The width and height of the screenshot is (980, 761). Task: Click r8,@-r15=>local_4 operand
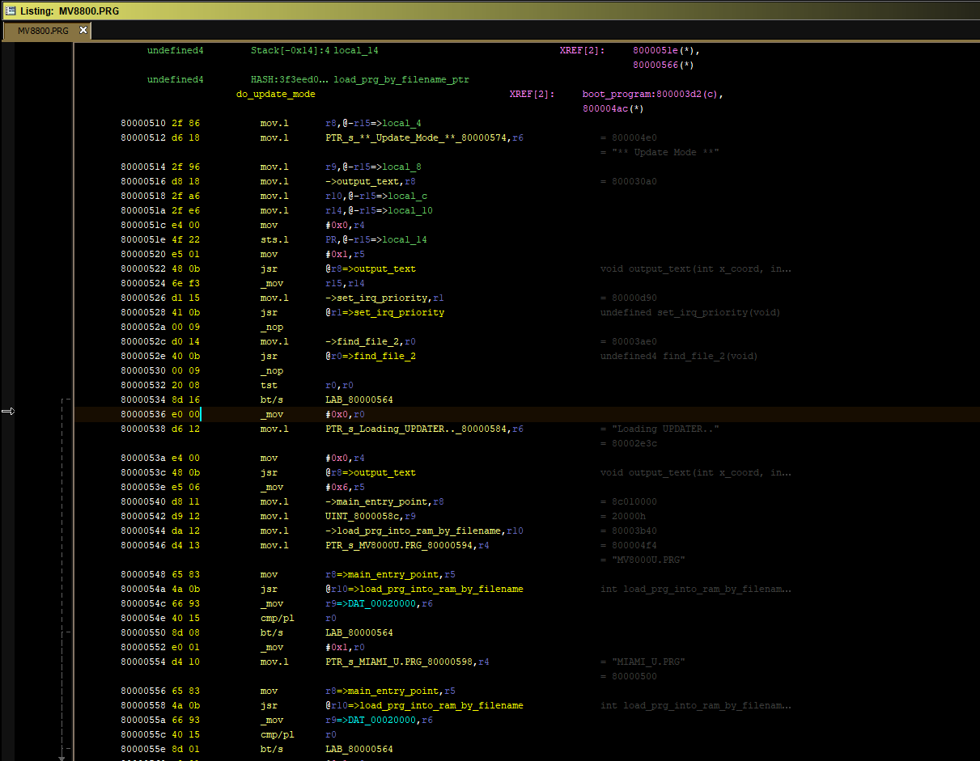click(373, 123)
